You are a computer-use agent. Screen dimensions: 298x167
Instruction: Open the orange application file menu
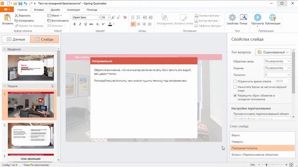tap(7, 9)
